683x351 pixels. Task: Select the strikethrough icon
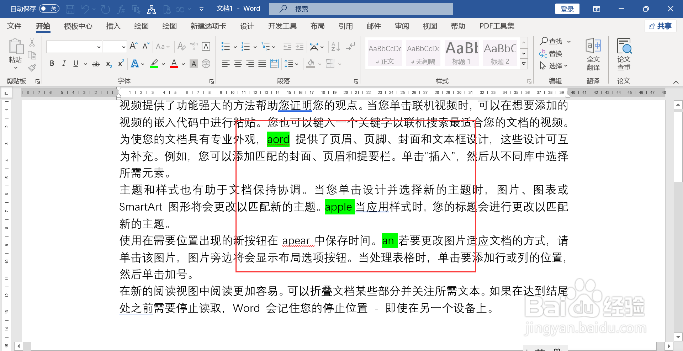pyautogui.click(x=95, y=64)
